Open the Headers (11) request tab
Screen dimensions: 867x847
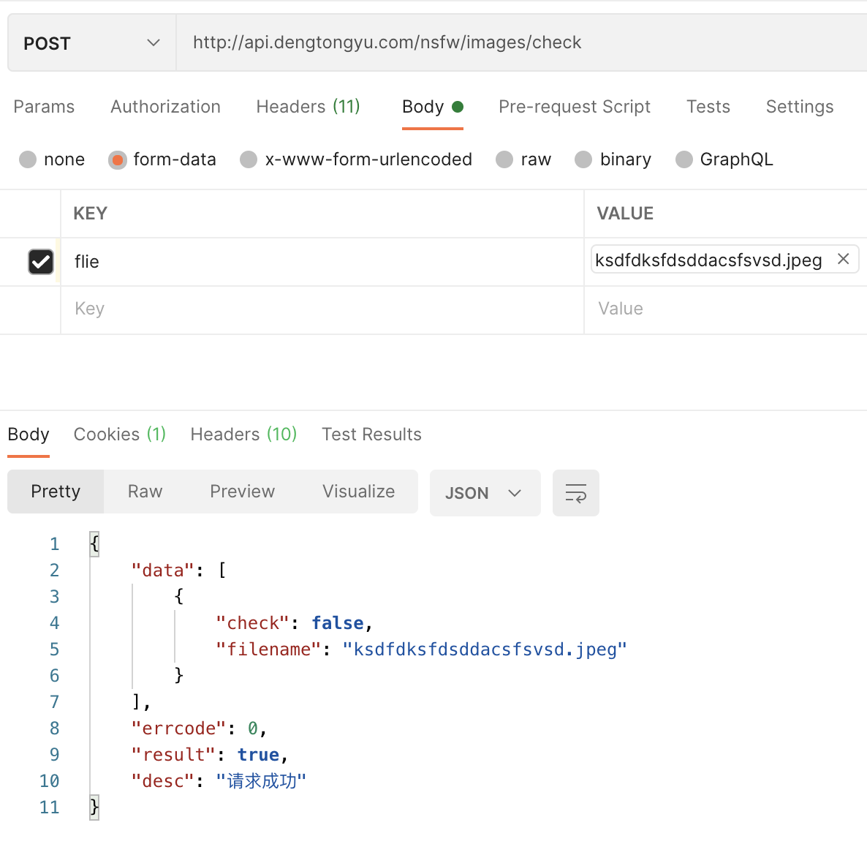(x=308, y=107)
